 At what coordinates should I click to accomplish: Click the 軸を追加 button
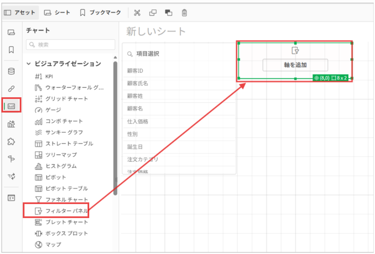[x=295, y=65]
